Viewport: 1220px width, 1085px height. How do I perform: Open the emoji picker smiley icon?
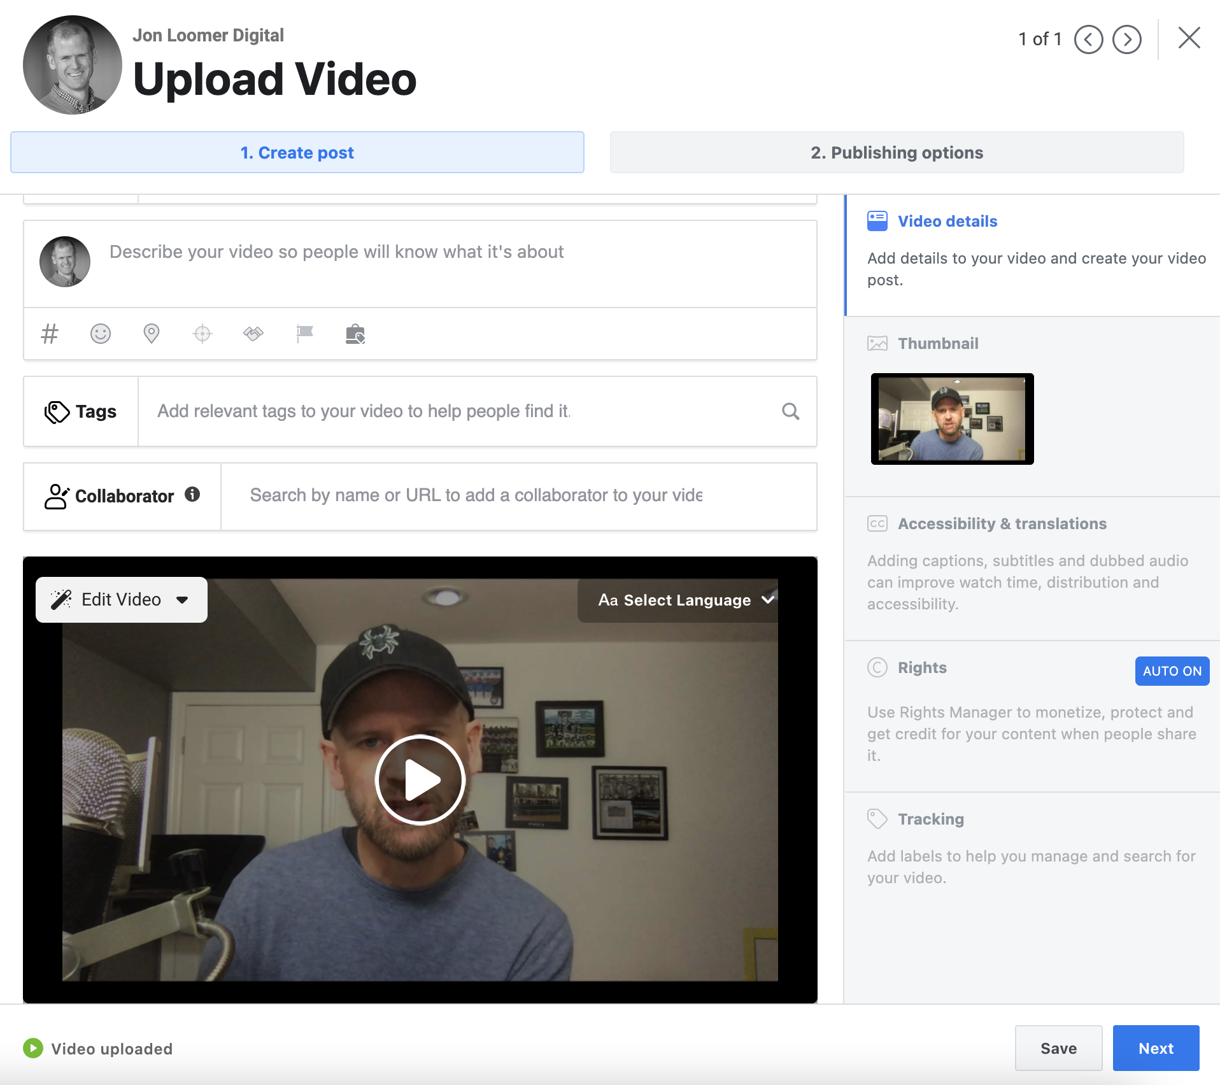[101, 334]
